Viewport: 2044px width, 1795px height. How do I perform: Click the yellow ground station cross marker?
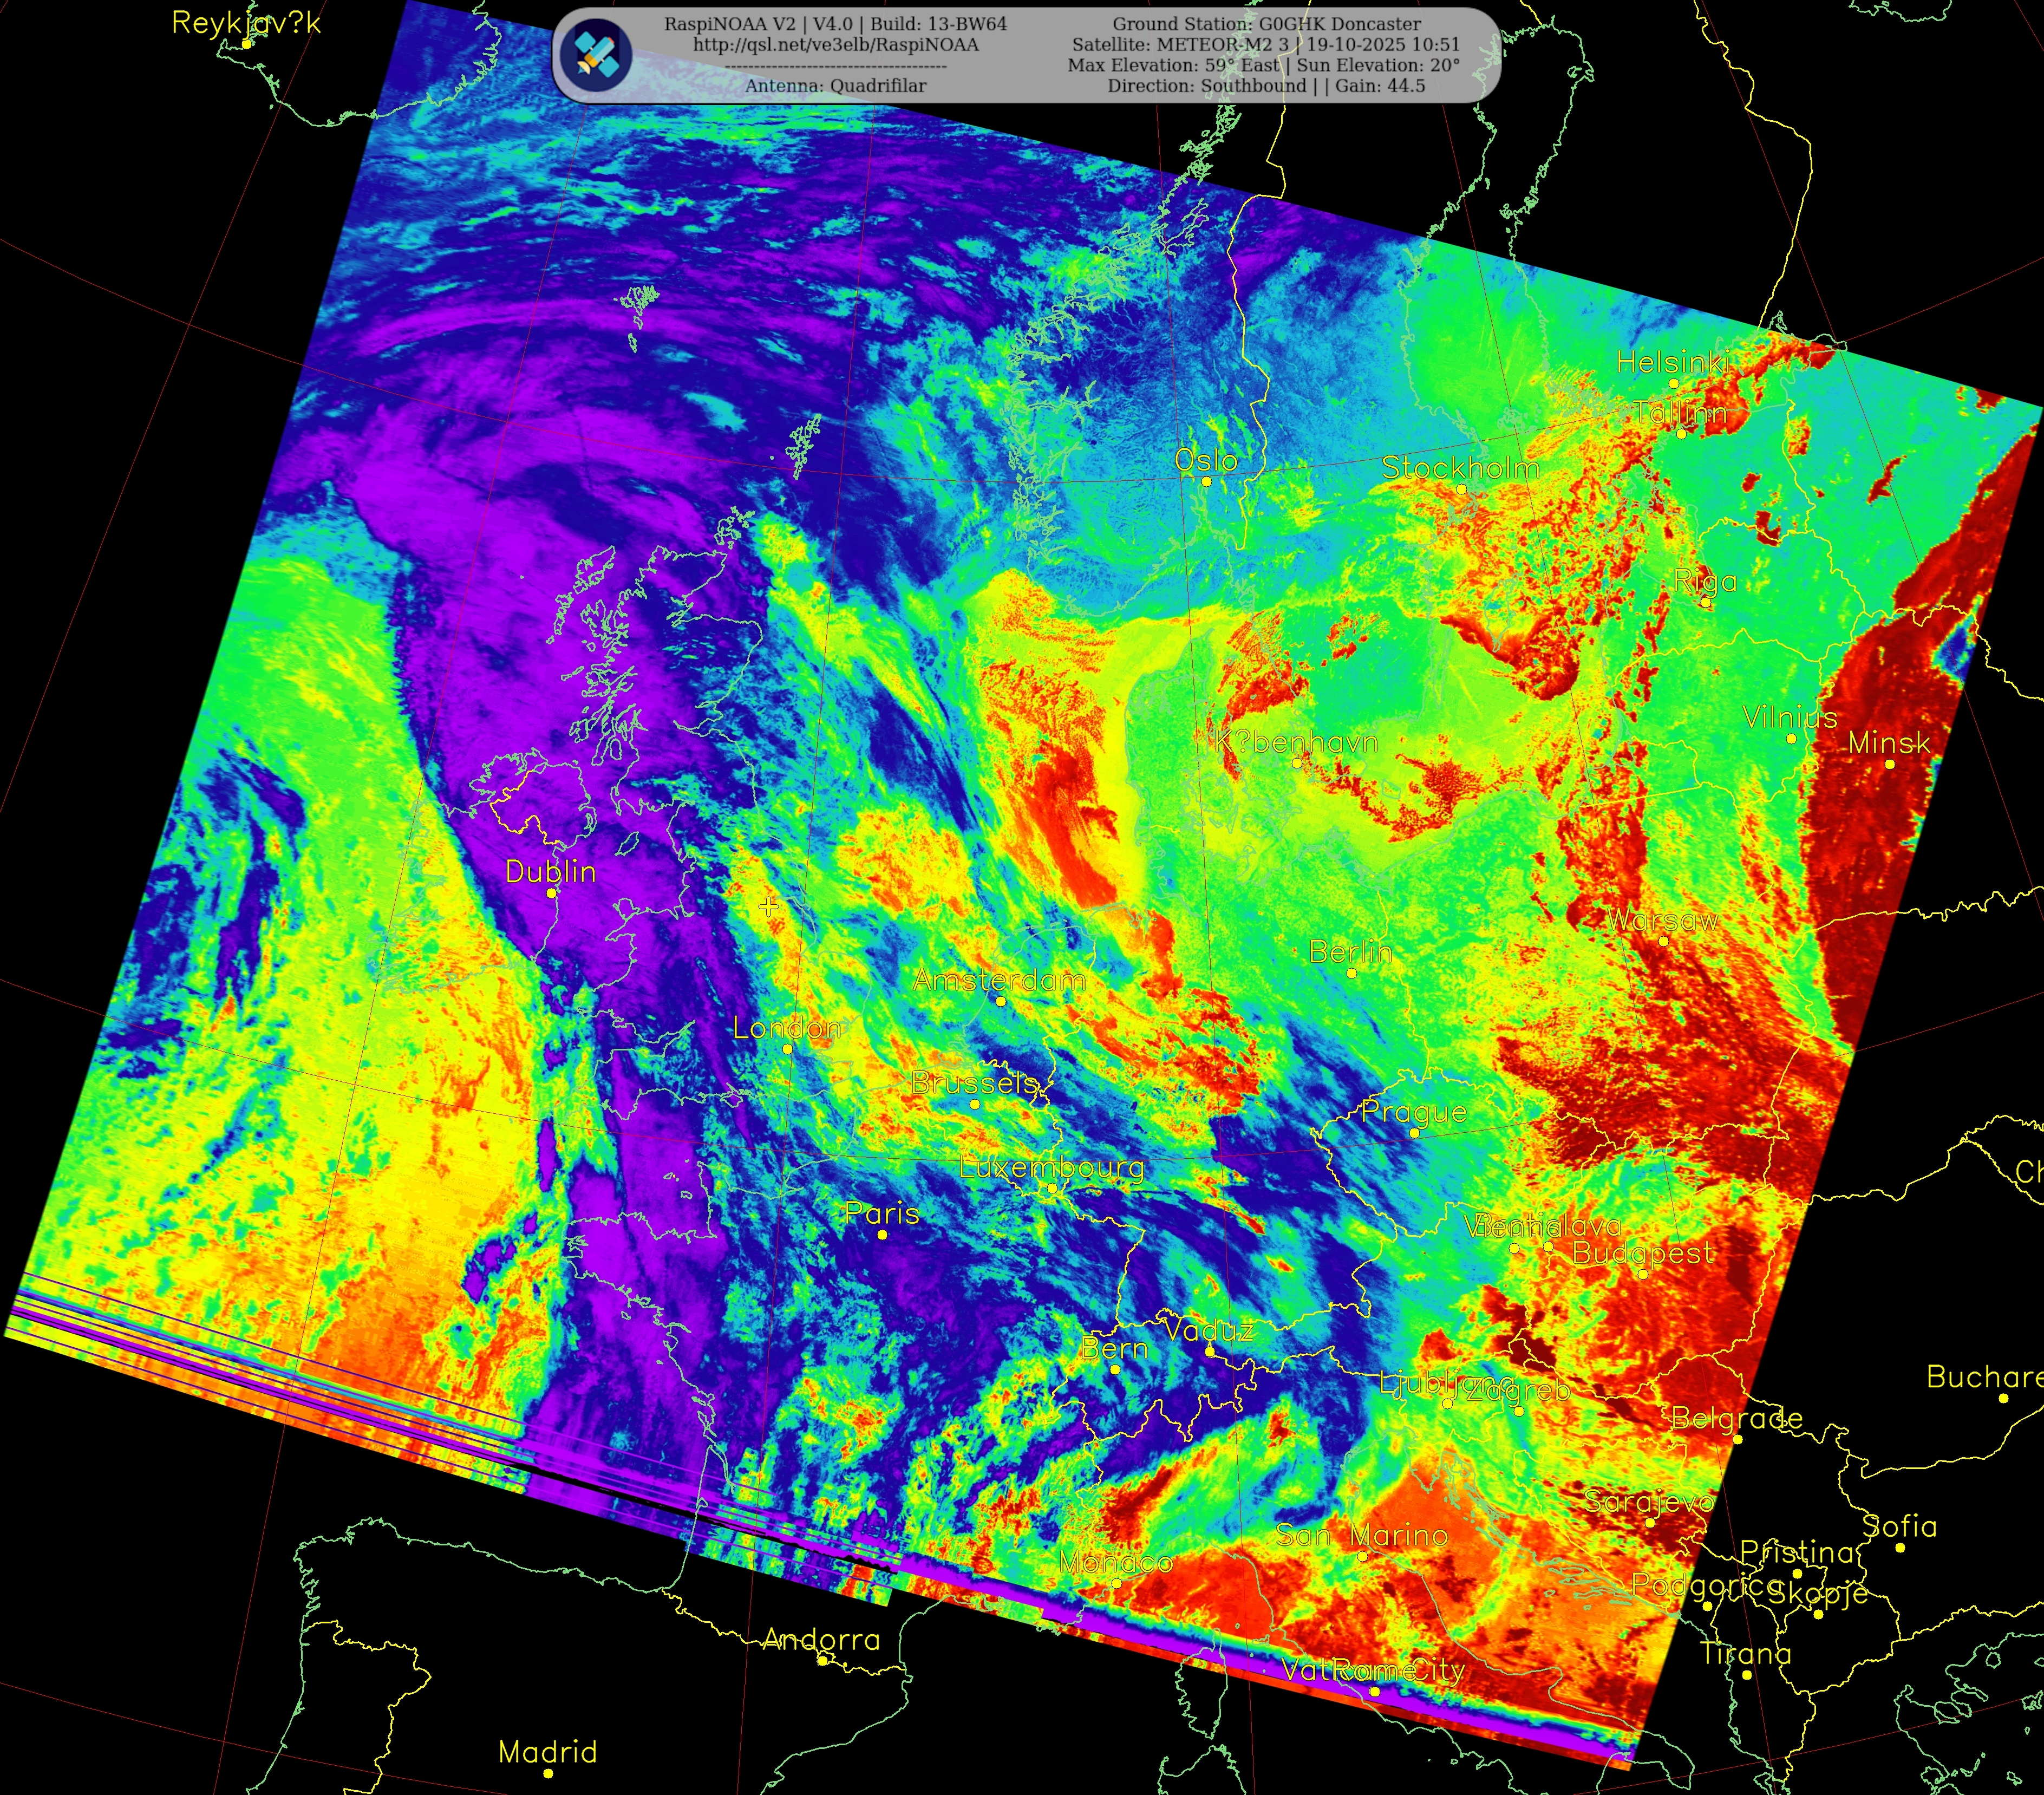[x=768, y=907]
